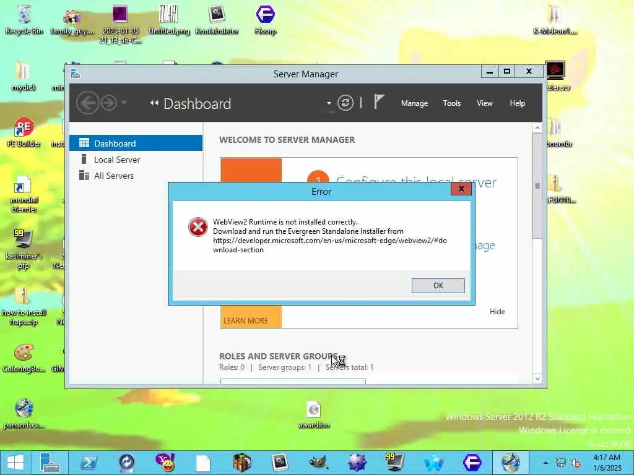The image size is (634, 475).
Task: Open the Windows Start button
Action: pos(15,463)
